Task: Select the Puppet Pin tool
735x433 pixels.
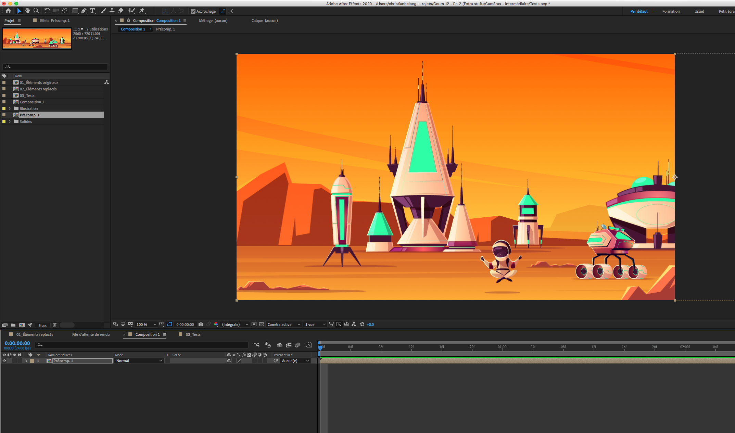Action: tap(142, 11)
